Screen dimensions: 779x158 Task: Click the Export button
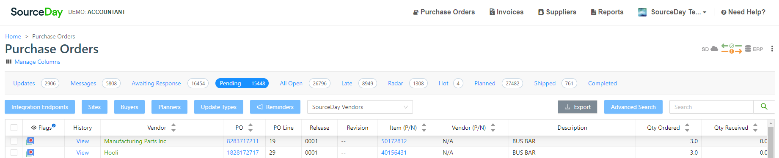(x=578, y=107)
